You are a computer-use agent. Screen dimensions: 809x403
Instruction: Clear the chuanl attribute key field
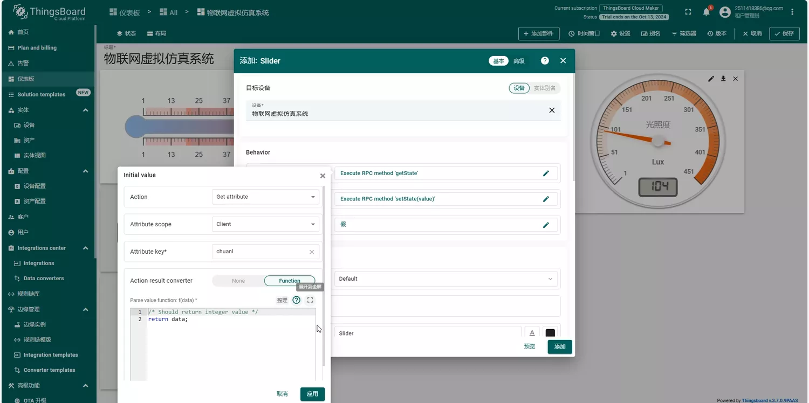[312, 252]
